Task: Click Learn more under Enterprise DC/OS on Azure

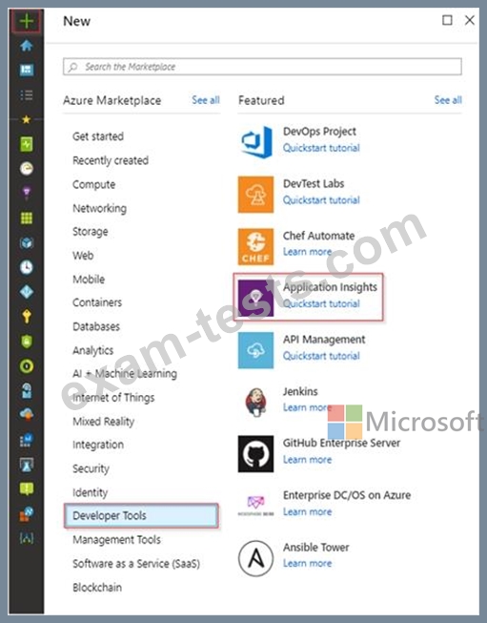Action: [x=308, y=511]
